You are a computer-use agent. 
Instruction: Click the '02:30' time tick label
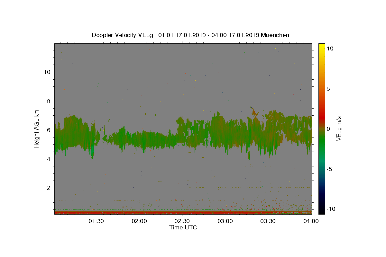point(182,221)
